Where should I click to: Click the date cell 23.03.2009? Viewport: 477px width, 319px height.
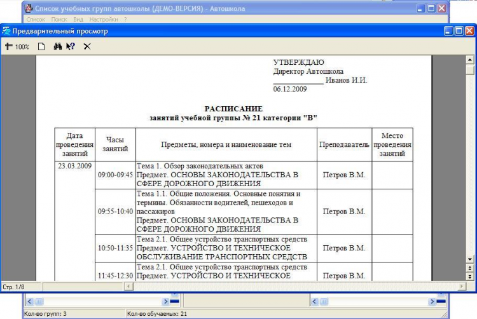point(75,166)
